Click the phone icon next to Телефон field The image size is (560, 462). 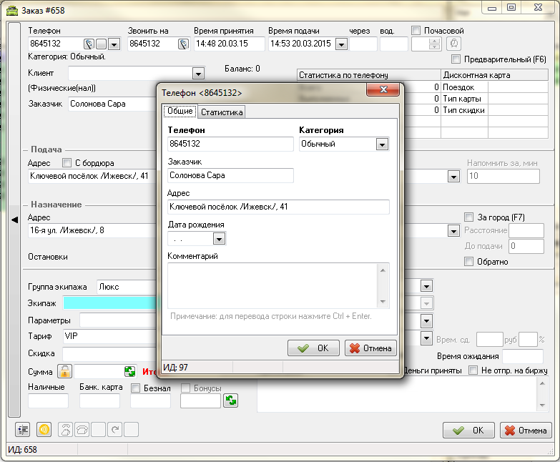(89, 44)
